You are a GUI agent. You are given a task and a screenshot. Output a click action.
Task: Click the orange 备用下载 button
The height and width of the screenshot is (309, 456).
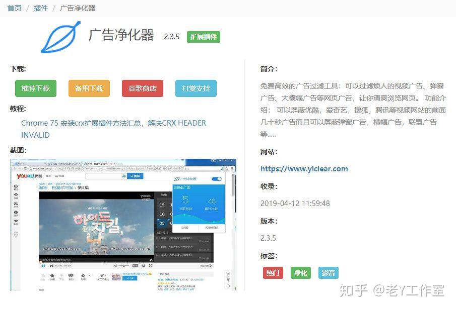point(89,88)
